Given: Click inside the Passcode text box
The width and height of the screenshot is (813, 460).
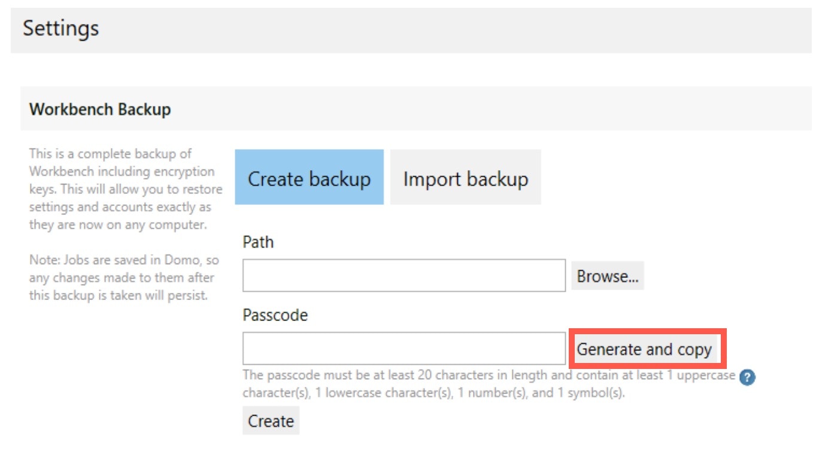Looking at the screenshot, I should [x=404, y=347].
